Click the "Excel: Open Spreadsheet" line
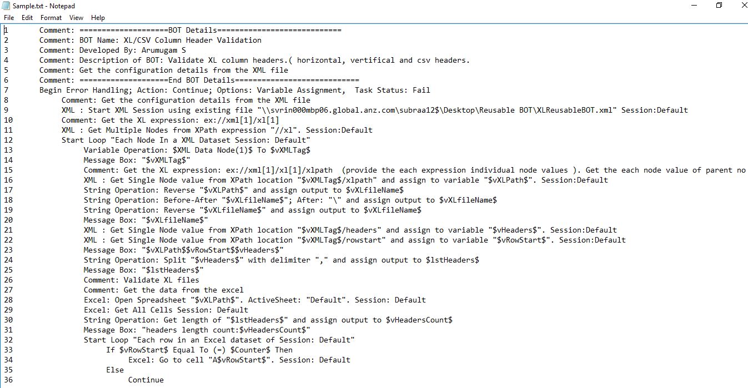The height and width of the screenshot is (388, 748). coord(254,300)
